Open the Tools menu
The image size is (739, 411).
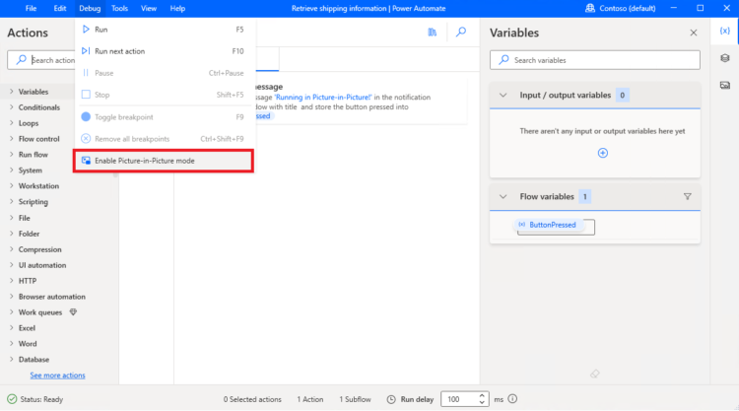119,8
